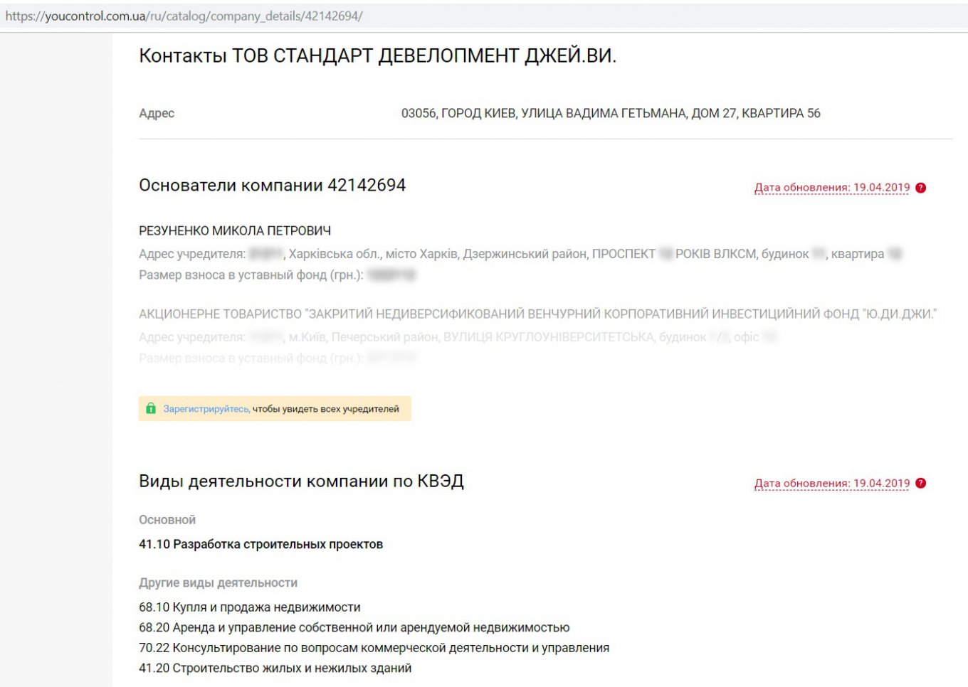
Task: Click activity 70.22 Консультирование по вопросам
Action: pyautogui.click(x=374, y=648)
